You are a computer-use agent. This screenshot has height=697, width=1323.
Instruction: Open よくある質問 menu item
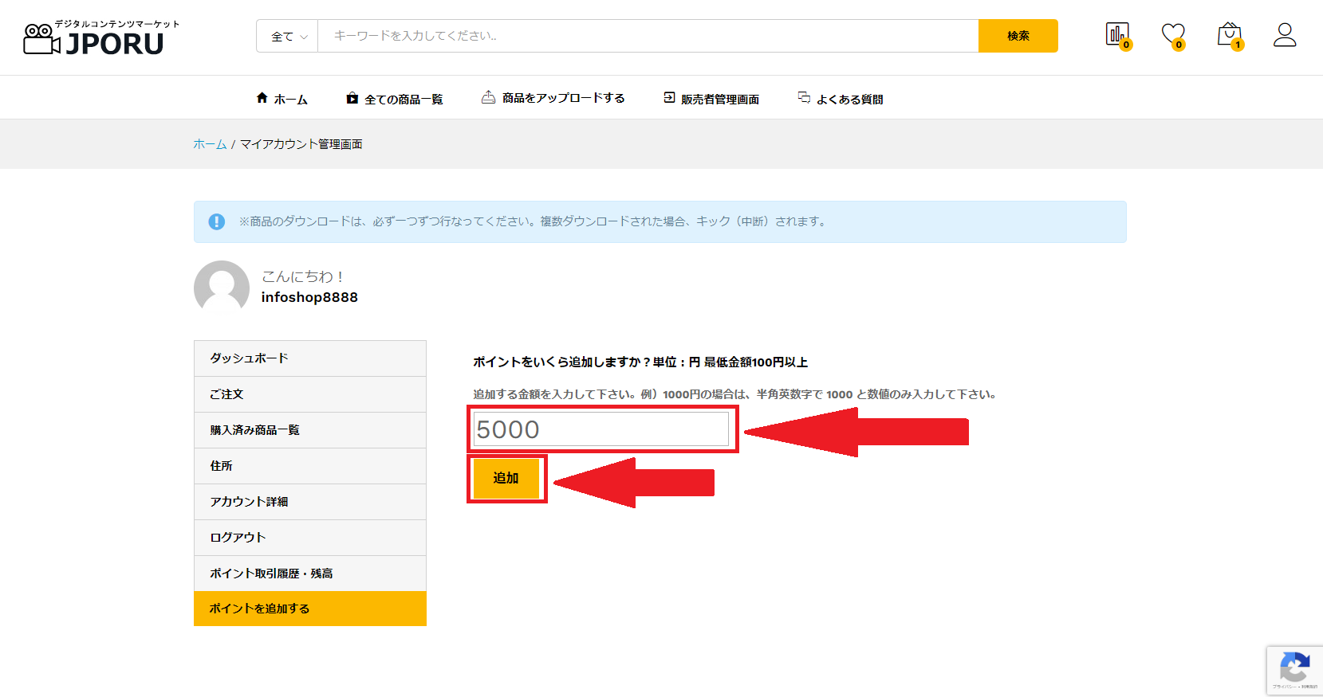coord(841,99)
